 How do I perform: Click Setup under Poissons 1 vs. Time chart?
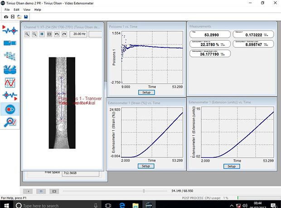tap(145, 92)
